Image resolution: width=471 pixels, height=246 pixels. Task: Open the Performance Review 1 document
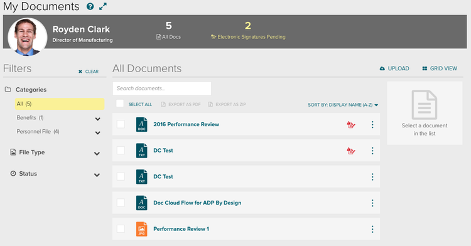point(181,229)
